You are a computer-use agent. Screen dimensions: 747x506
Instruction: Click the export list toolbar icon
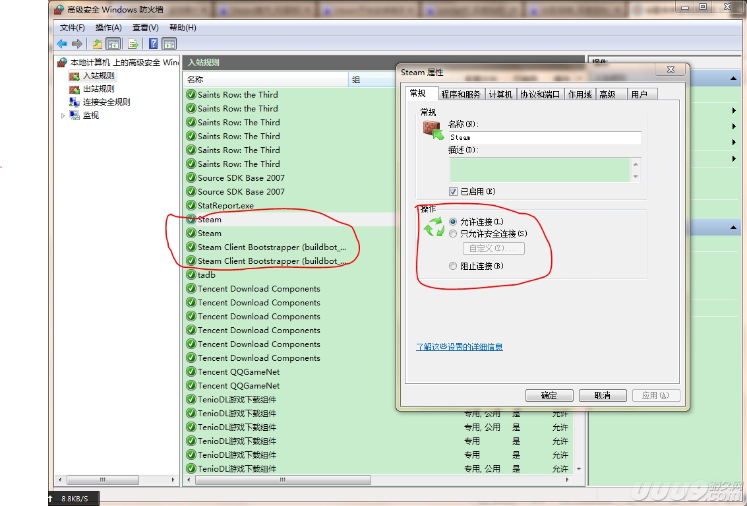tap(132, 44)
